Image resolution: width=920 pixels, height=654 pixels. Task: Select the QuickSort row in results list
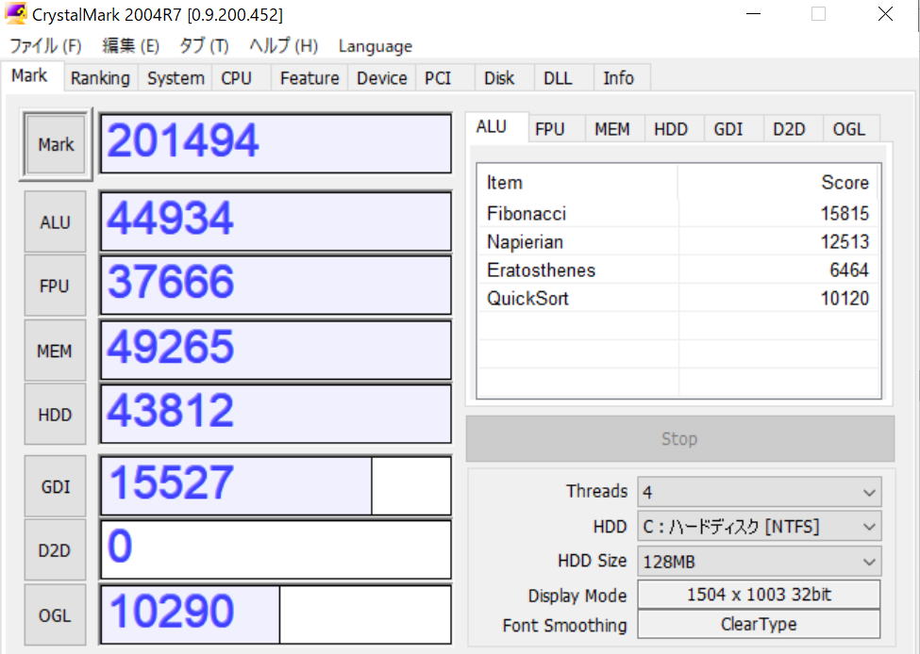click(678, 298)
